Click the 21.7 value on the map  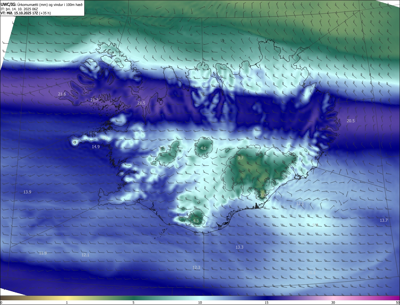tap(94, 100)
